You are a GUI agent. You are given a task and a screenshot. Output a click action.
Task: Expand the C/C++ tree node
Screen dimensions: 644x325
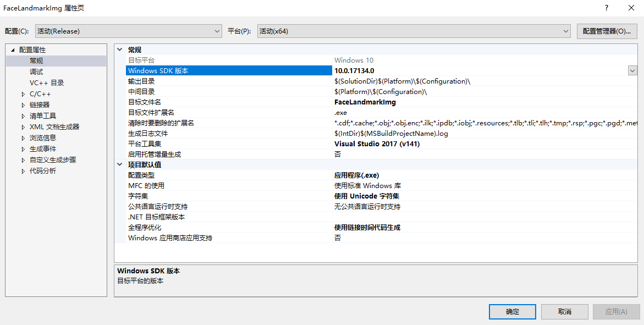23,94
